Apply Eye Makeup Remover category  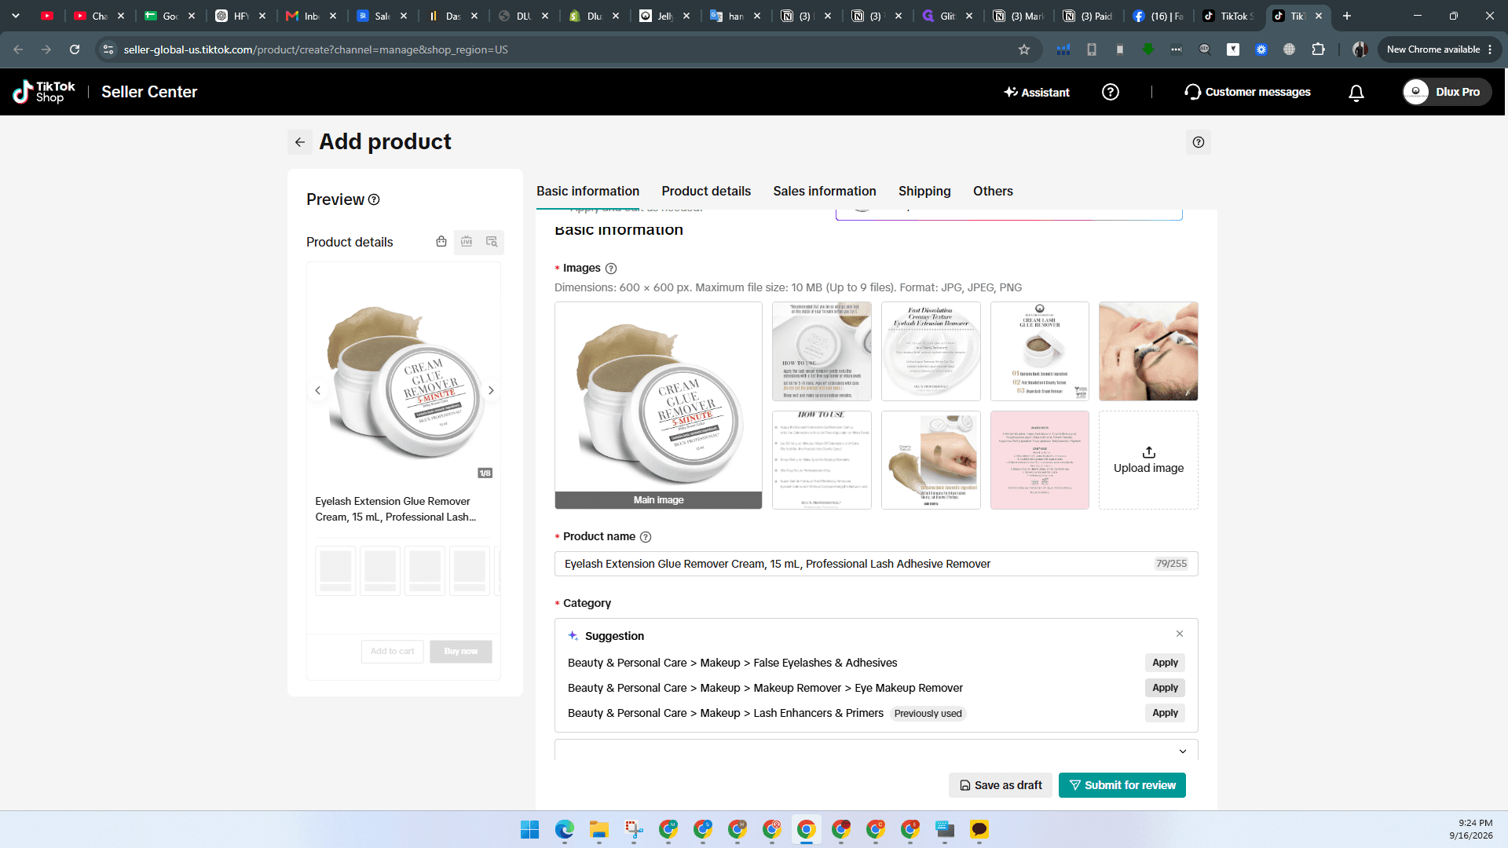pyautogui.click(x=1165, y=688)
